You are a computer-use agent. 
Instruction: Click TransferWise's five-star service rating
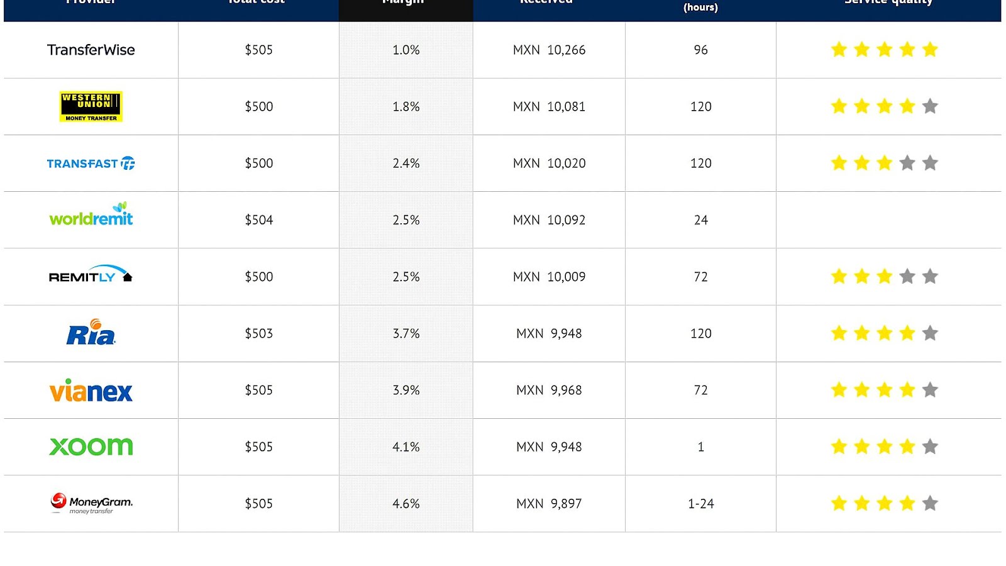pyautogui.click(x=884, y=50)
